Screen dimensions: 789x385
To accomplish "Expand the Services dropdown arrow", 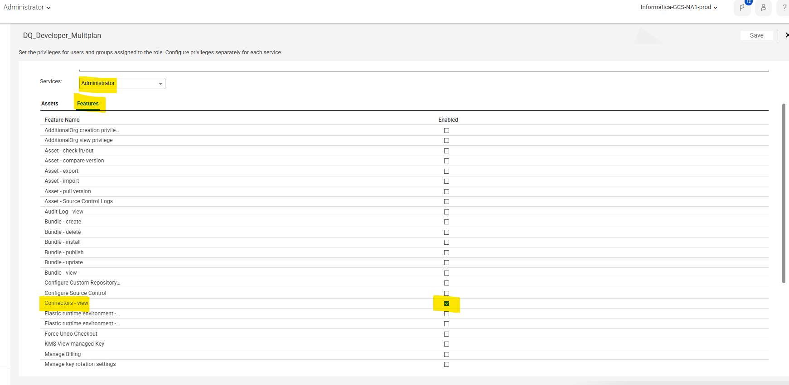I will [x=160, y=83].
